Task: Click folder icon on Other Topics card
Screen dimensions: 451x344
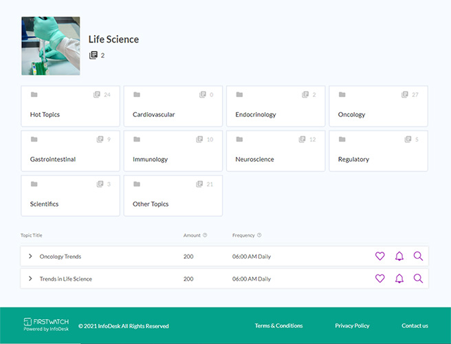Action: (137, 184)
